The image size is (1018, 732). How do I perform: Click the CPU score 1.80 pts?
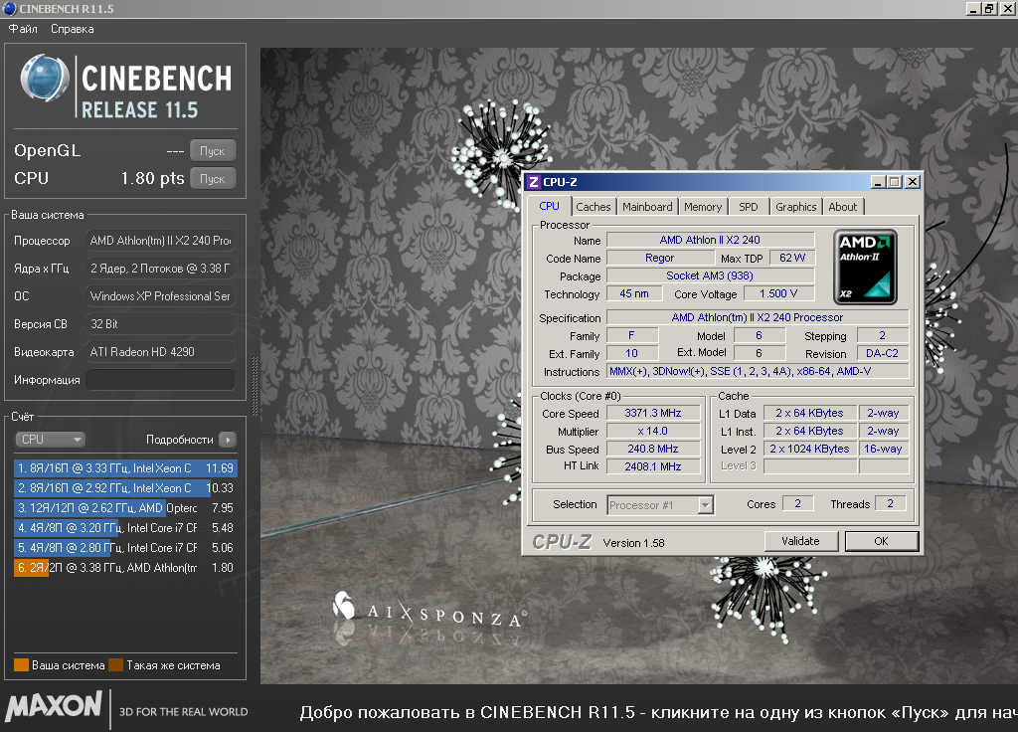152,179
